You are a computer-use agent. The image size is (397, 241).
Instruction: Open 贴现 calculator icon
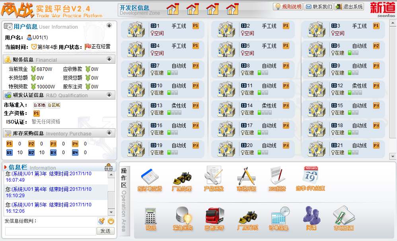(x=150, y=216)
